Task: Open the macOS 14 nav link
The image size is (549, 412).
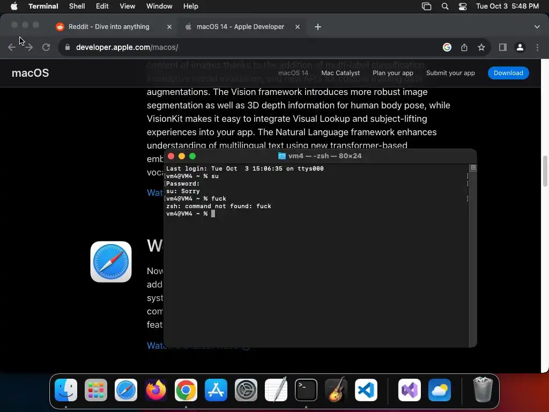Action: (293, 73)
